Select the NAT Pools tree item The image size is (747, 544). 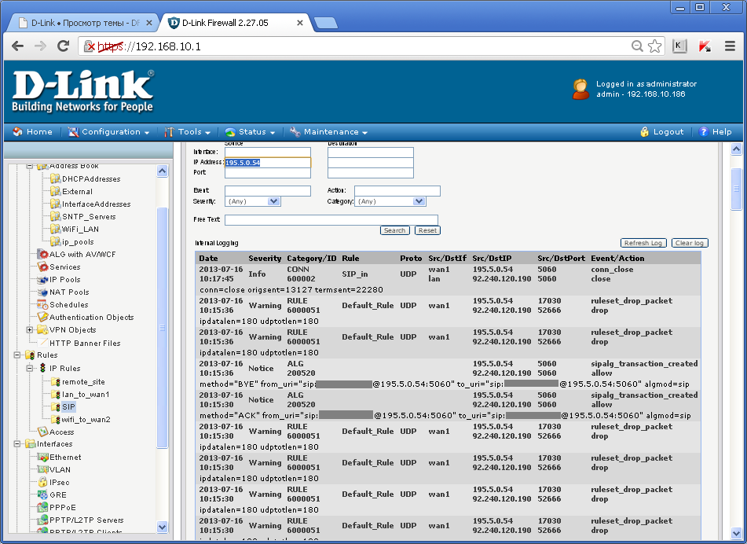click(69, 292)
